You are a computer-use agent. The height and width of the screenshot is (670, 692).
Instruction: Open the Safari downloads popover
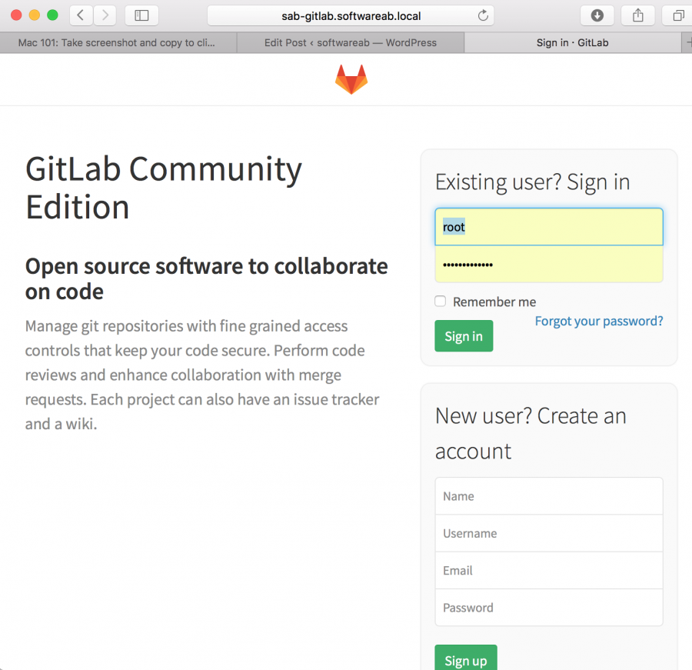pos(597,15)
